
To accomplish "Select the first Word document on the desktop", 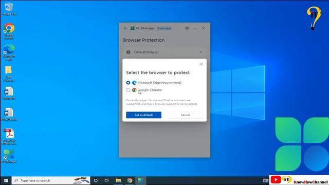I will pyautogui.click(x=9, y=94).
